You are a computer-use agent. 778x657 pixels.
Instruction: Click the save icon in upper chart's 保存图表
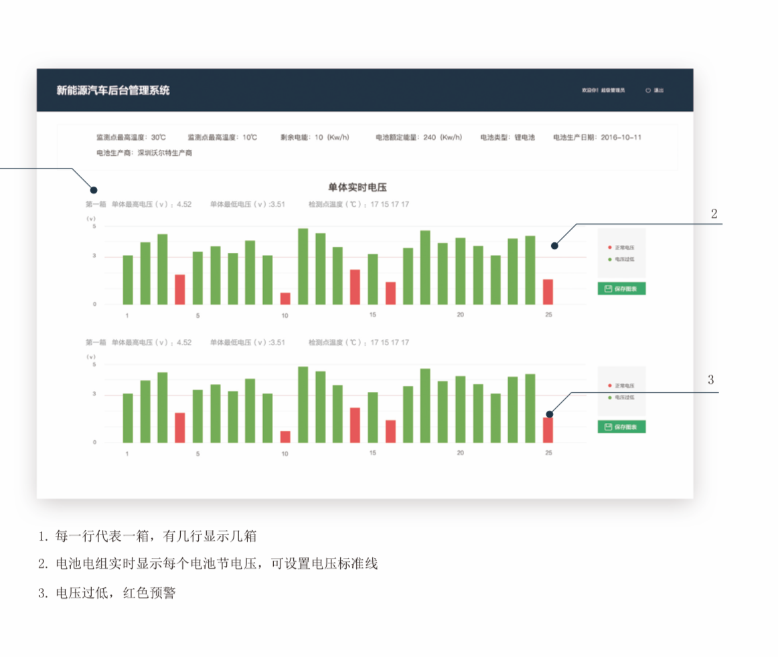click(x=608, y=289)
